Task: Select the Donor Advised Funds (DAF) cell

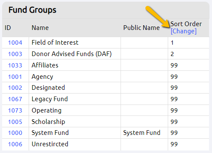Action: (75, 54)
